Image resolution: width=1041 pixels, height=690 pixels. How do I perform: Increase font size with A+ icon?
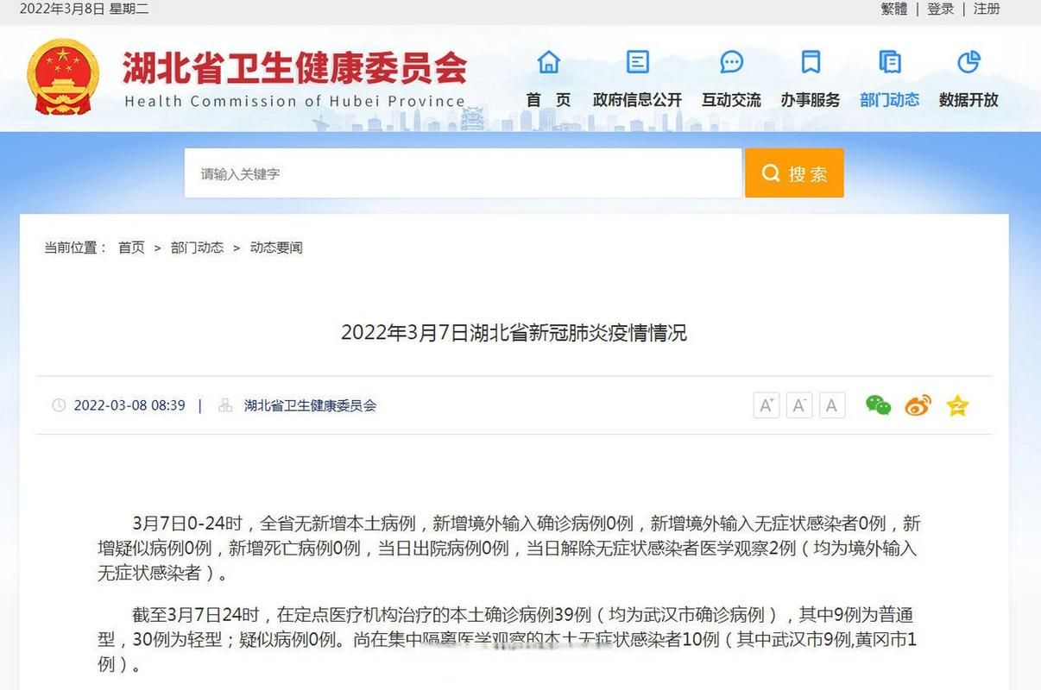click(766, 405)
